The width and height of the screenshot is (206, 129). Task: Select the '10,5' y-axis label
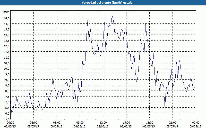point(7,63)
